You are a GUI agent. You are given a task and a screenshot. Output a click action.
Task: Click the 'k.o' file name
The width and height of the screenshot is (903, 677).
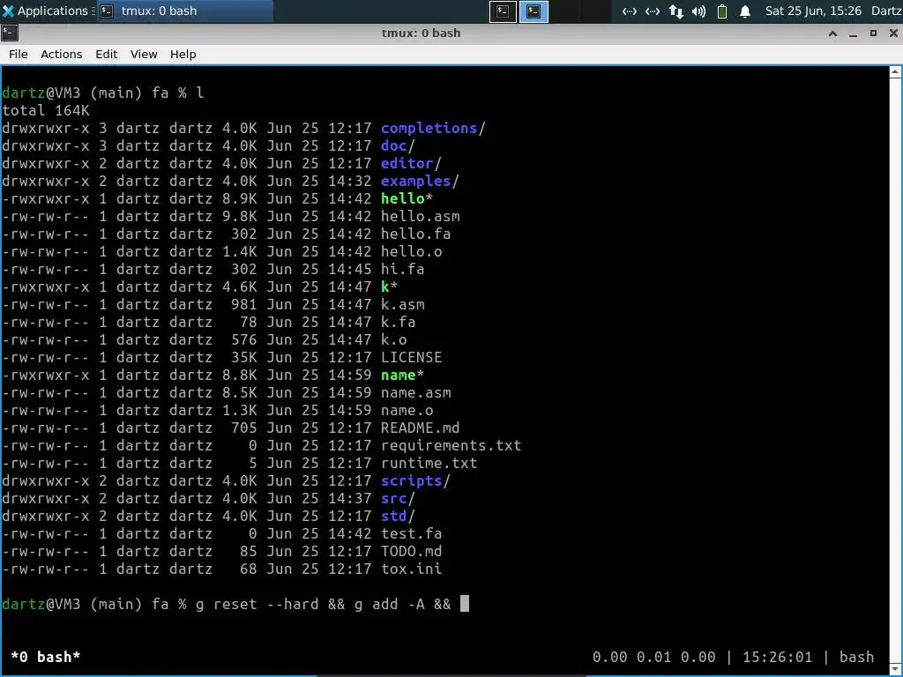[x=394, y=339]
